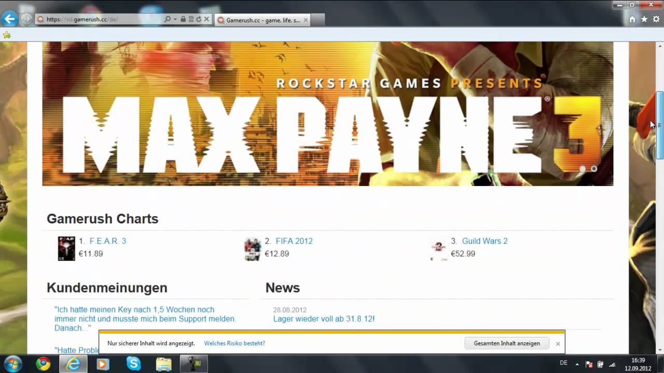Viewport: 664px width, 373px height.
Task: Click the network signal tray icon
Action: 612,364
